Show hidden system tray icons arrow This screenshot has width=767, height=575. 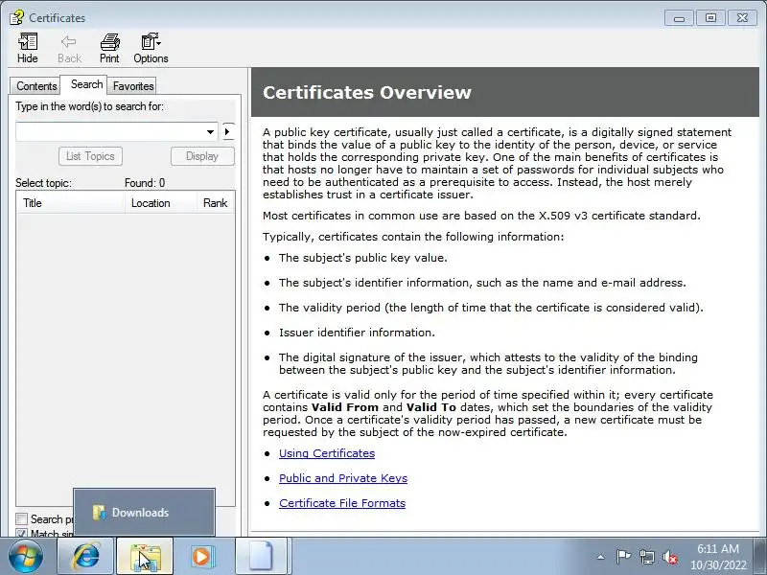pos(601,557)
